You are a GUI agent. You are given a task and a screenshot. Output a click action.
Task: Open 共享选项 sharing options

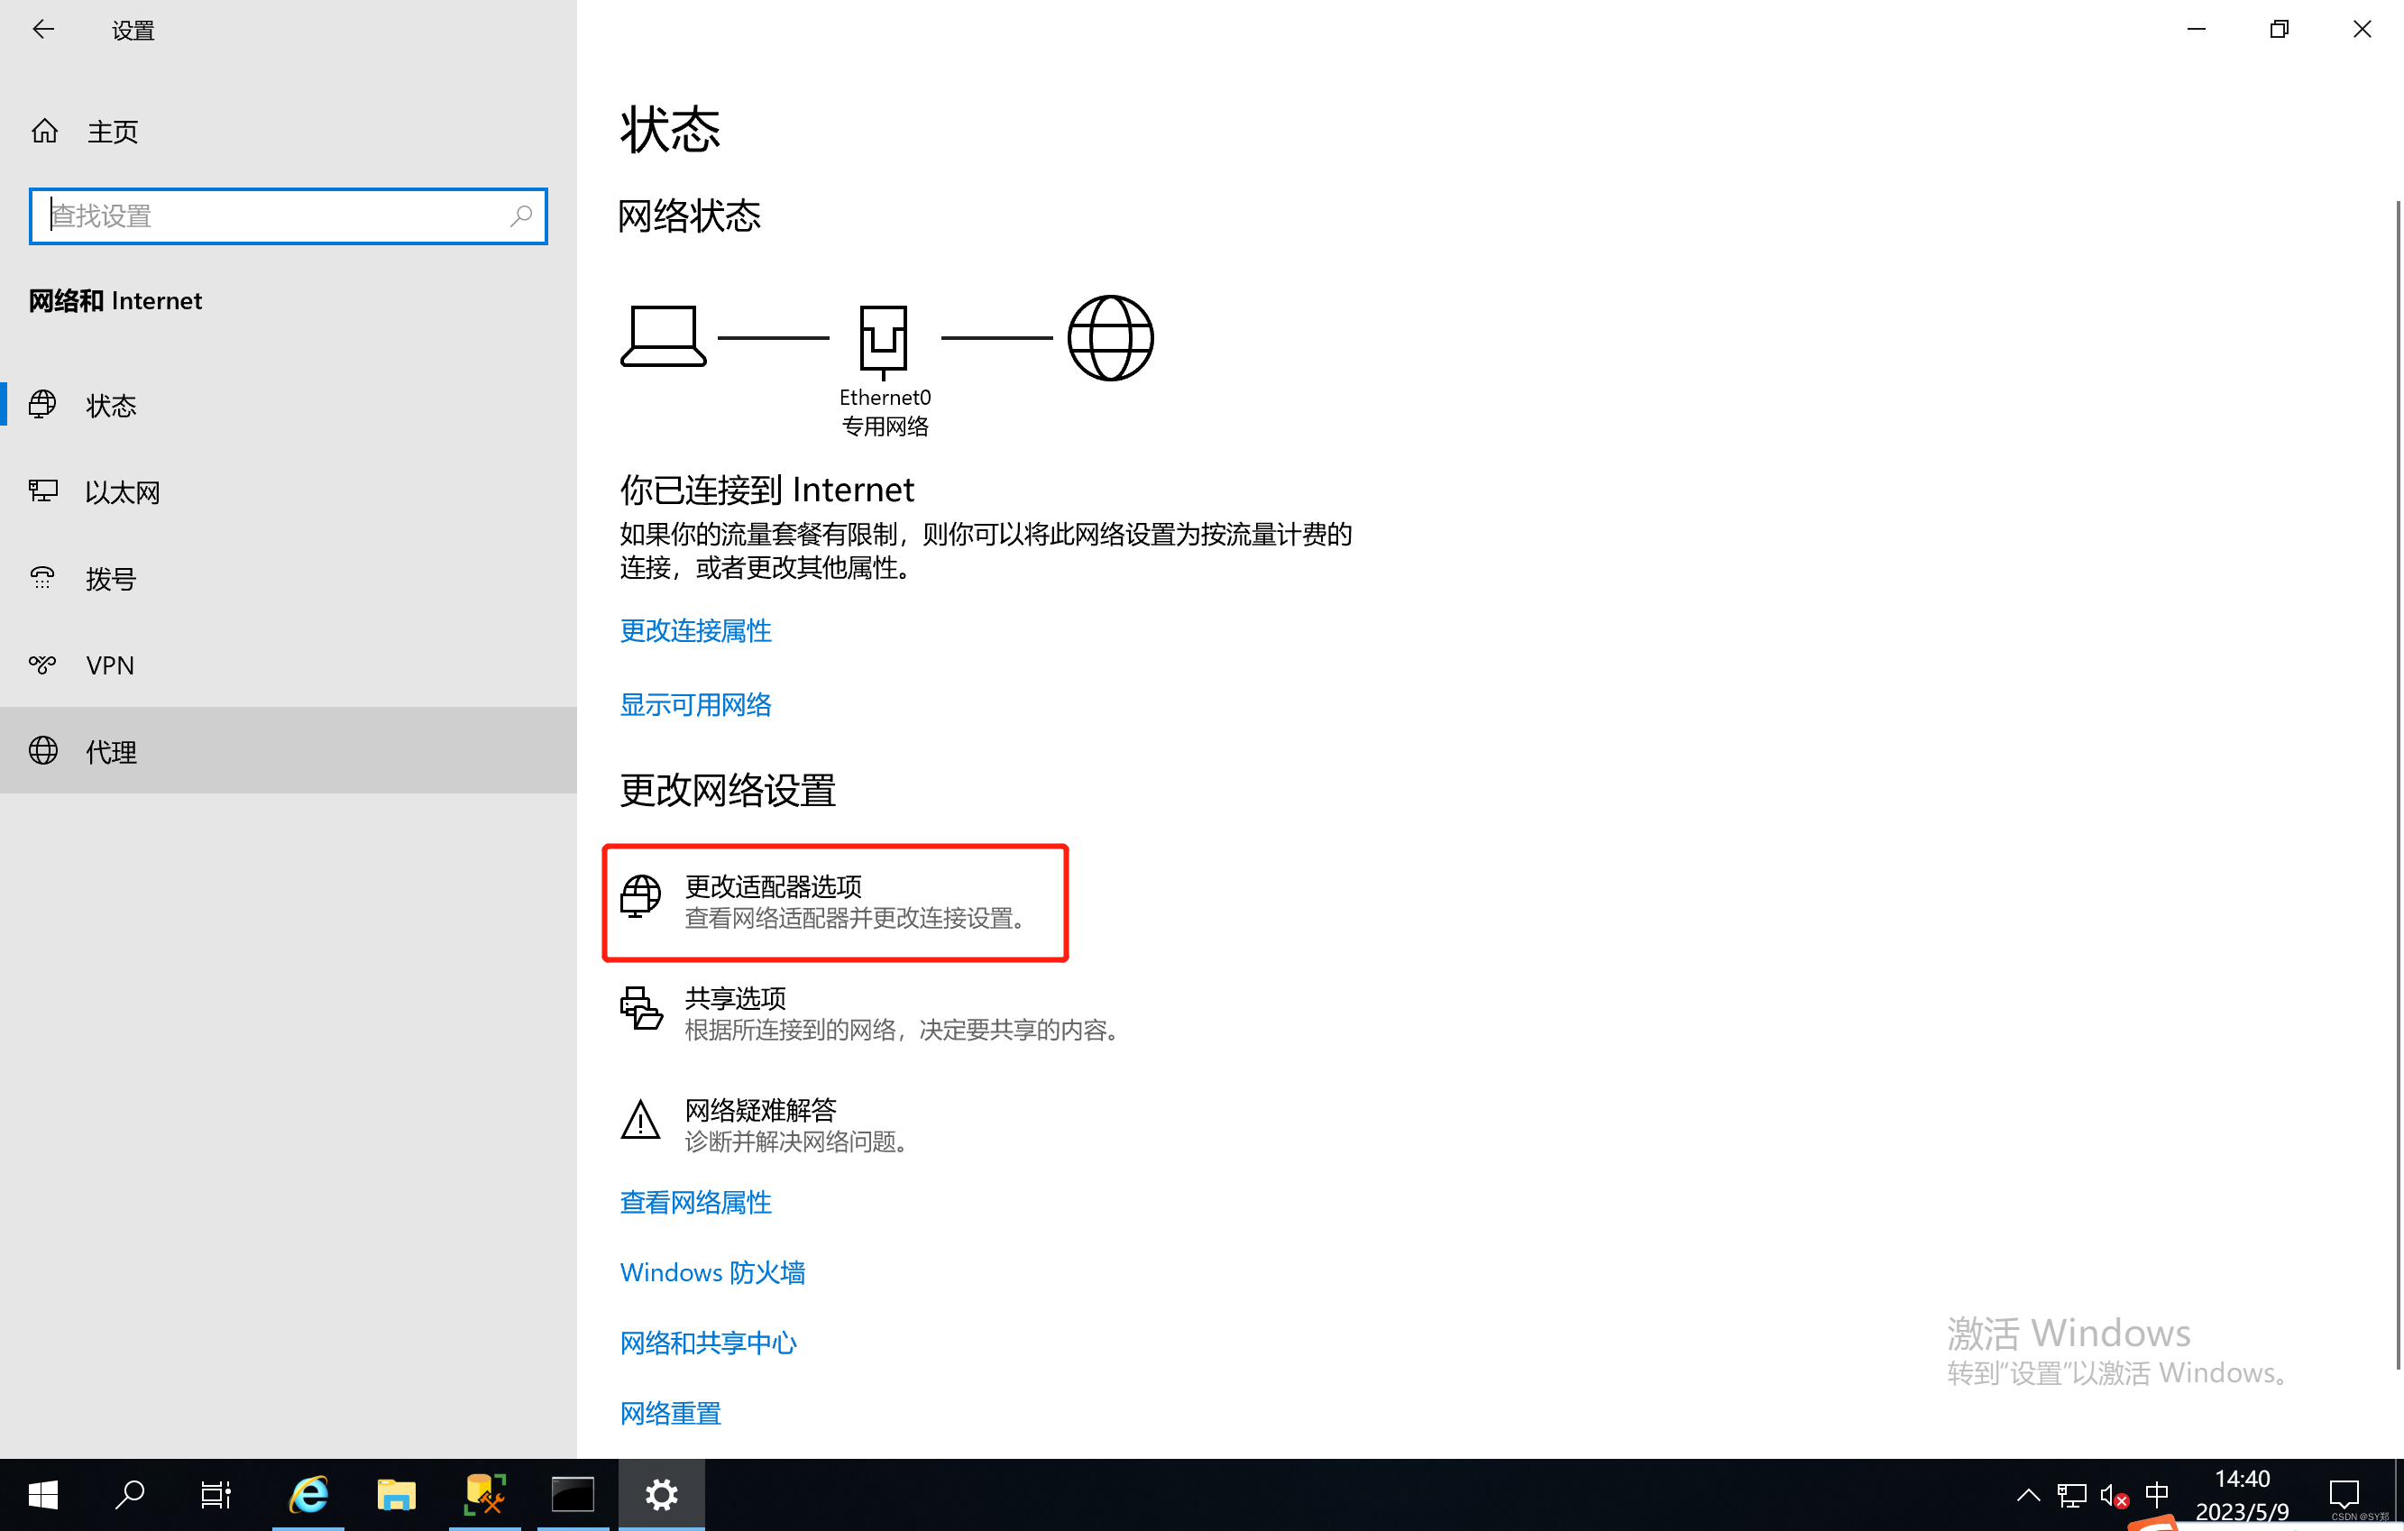click(x=735, y=998)
